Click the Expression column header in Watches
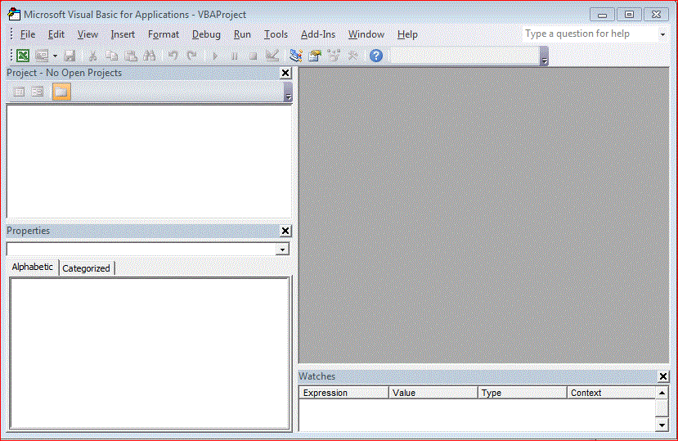Screen dimensions: 678x441 [x=343, y=393]
